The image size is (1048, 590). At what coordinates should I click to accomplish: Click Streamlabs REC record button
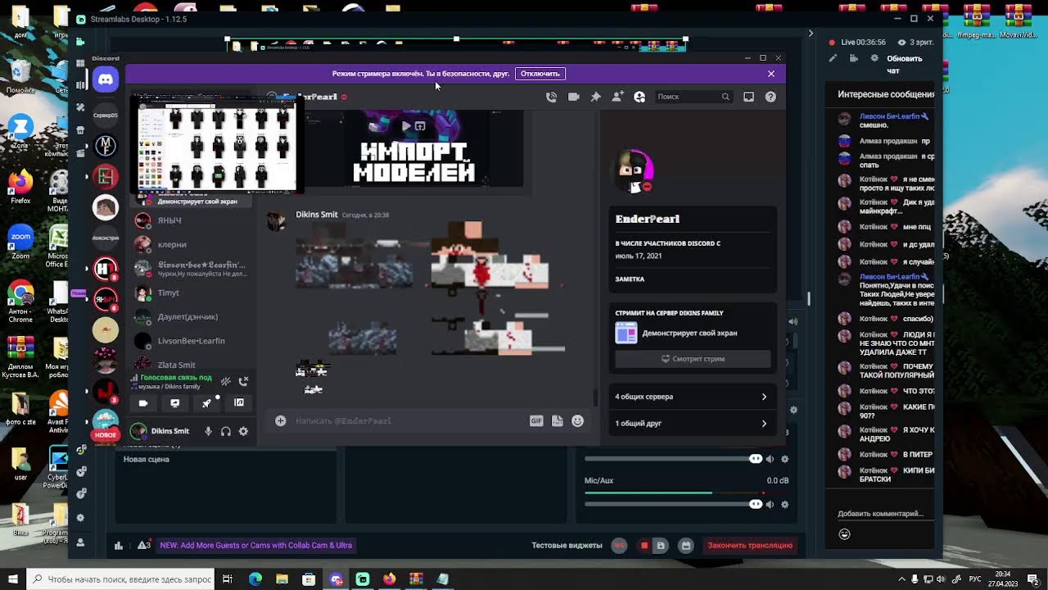tap(620, 546)
